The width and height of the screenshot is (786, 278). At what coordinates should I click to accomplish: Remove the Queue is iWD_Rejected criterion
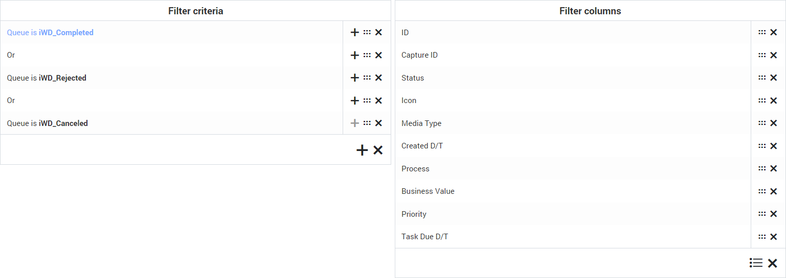(378, 78)
